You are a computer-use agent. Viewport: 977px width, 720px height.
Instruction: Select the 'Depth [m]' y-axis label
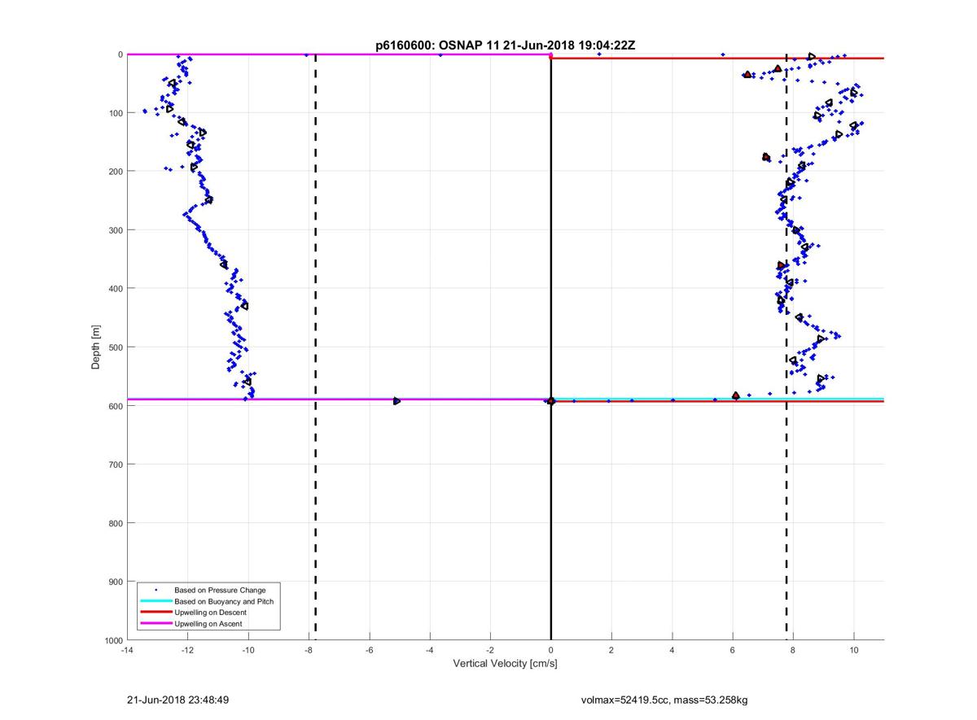96,347
